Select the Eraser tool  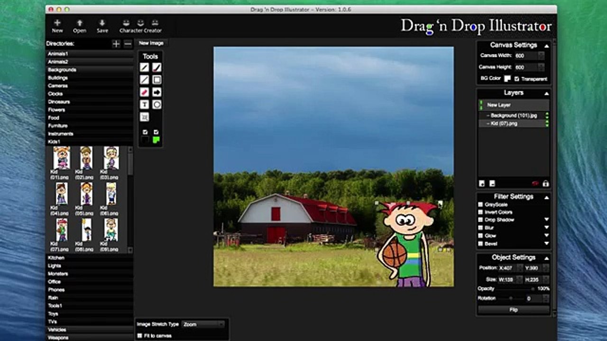(x=145, y=92)
